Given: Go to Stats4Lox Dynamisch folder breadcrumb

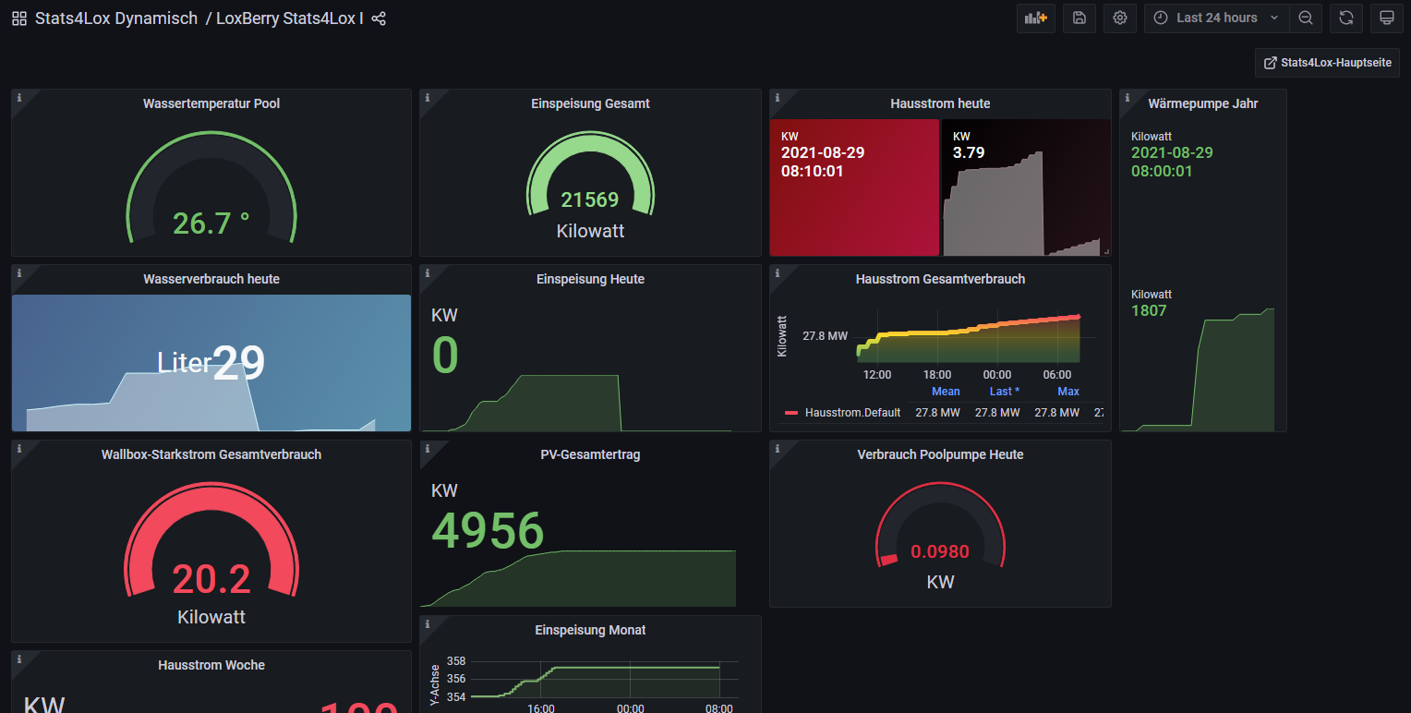Looking at the screenshot, I should (116, 18).
